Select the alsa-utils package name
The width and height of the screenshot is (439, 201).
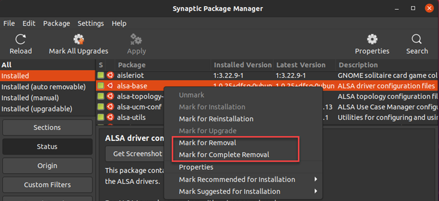[x=131, y=117]
